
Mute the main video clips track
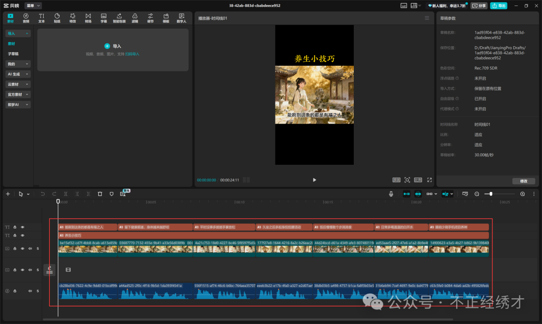[30, 249]
